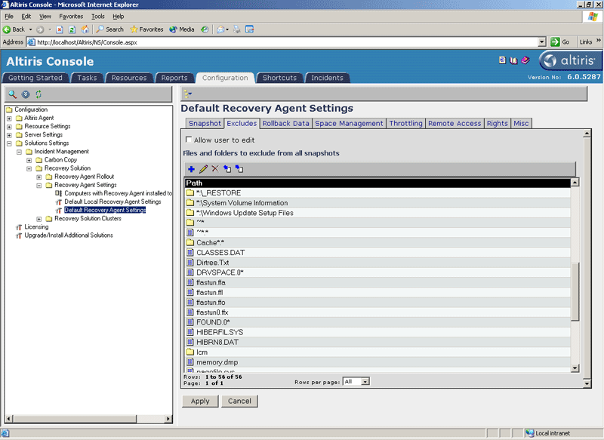Click the tree view icon above settings title

[x=187, y=94]
